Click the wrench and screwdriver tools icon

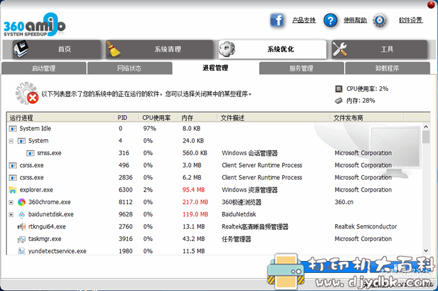tap(339, 49)
